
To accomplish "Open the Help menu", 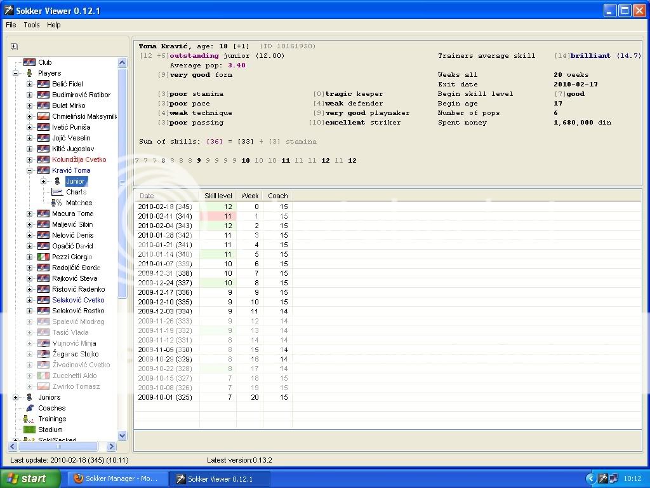I will (54, 25).
